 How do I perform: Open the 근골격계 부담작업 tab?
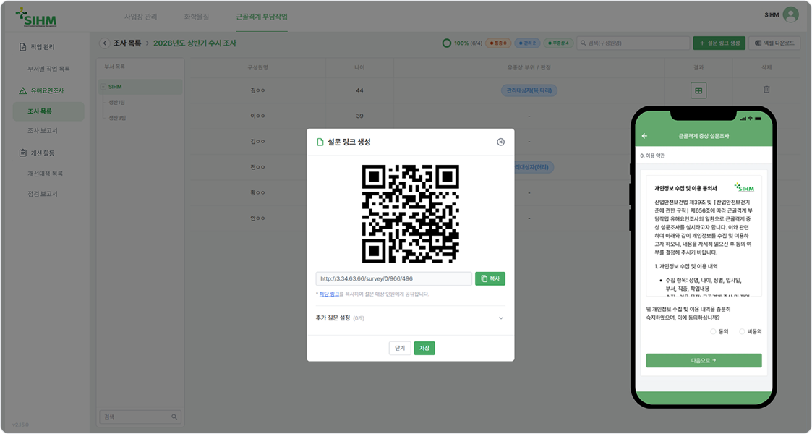tap(262, 17)
